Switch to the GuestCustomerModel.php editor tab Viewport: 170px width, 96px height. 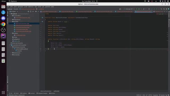124,11
